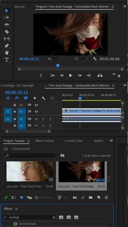Toggle Linked Selection in timeline

[x=26, y=98]
